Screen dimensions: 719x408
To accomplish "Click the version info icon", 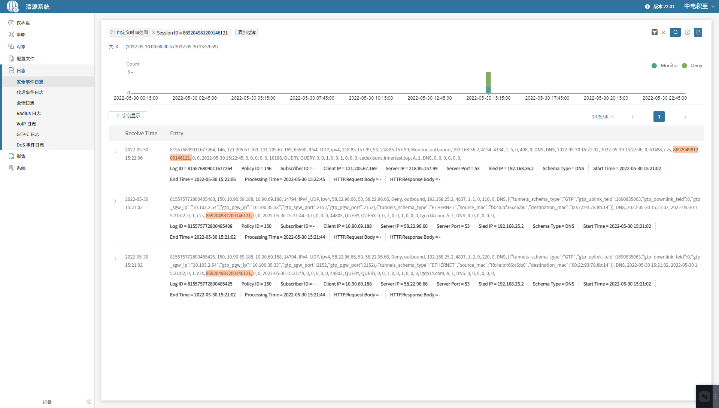I will 647,6.
